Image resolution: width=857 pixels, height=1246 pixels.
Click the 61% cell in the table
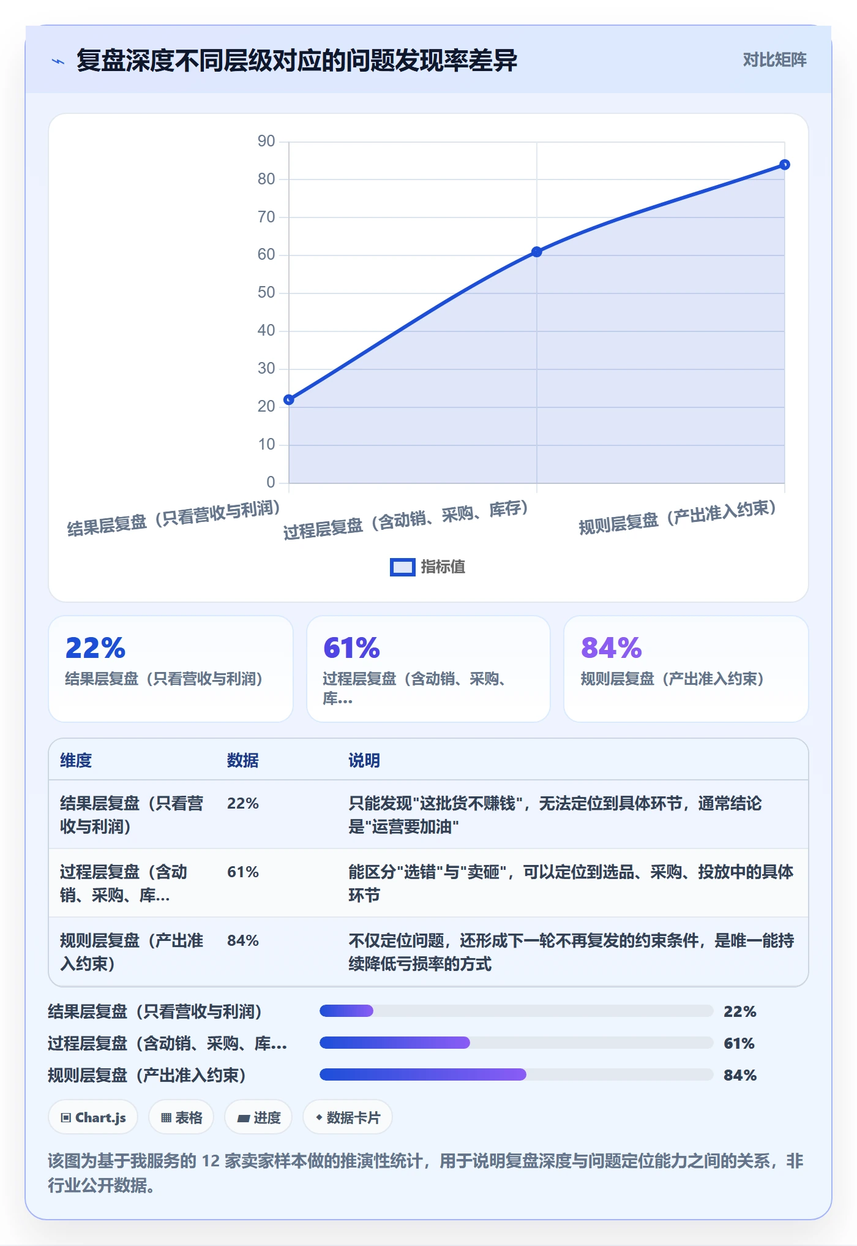coord(243,872)
